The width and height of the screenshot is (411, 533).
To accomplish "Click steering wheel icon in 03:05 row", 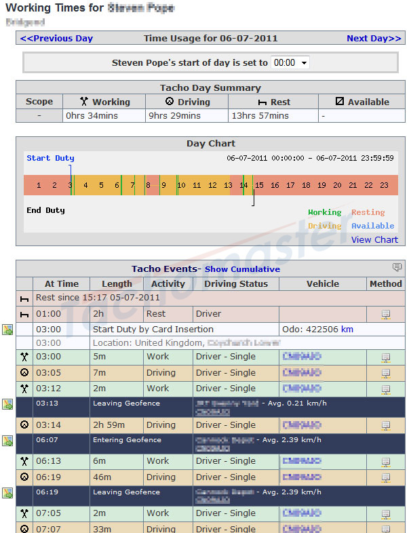I will (24, 372).
